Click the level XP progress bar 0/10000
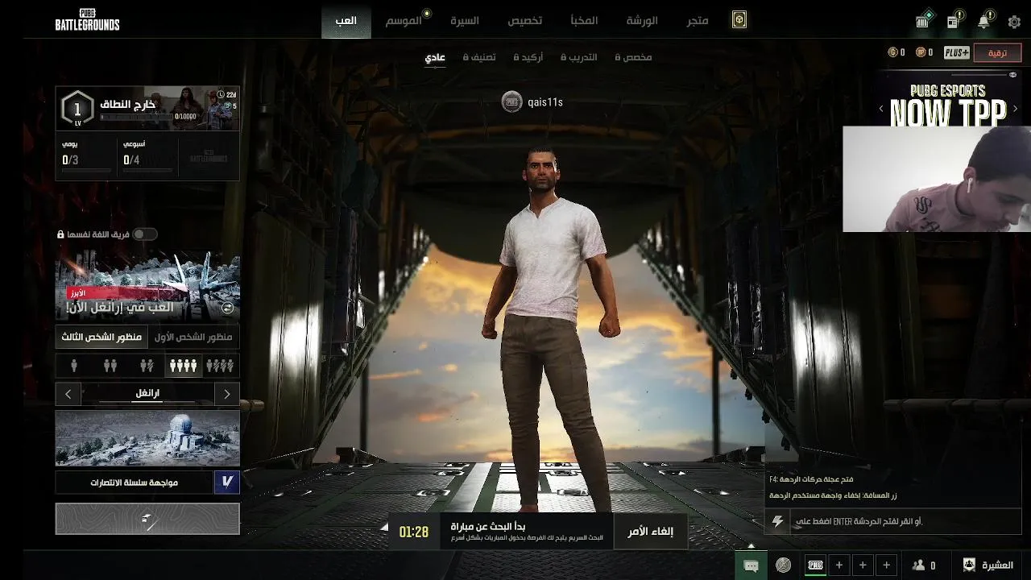This screenshot has width=1031, height=580. [x=136, y=117]
